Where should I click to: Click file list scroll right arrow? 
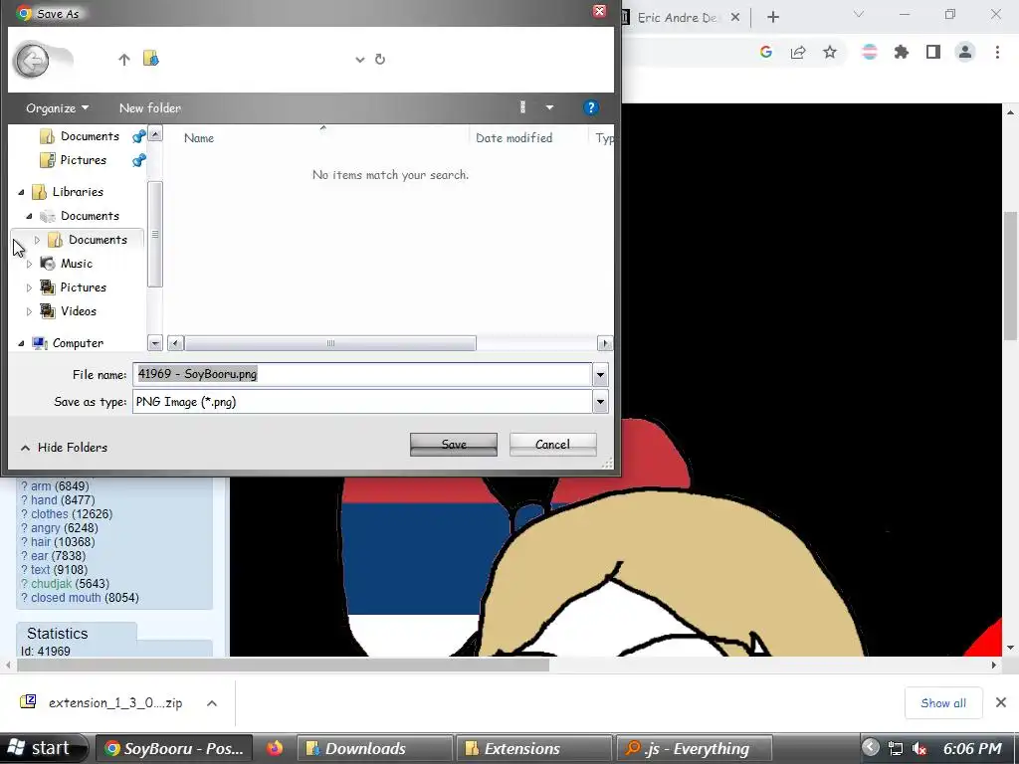[x=605, y=343]
